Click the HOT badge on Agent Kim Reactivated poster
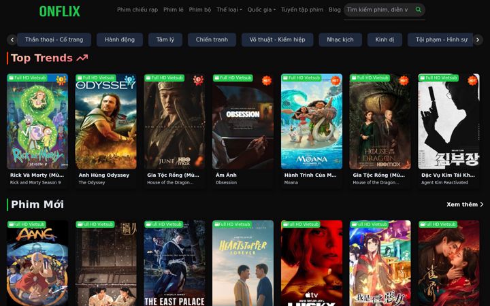490x306 pixels. pyautogui.click(x=472, y=80)
